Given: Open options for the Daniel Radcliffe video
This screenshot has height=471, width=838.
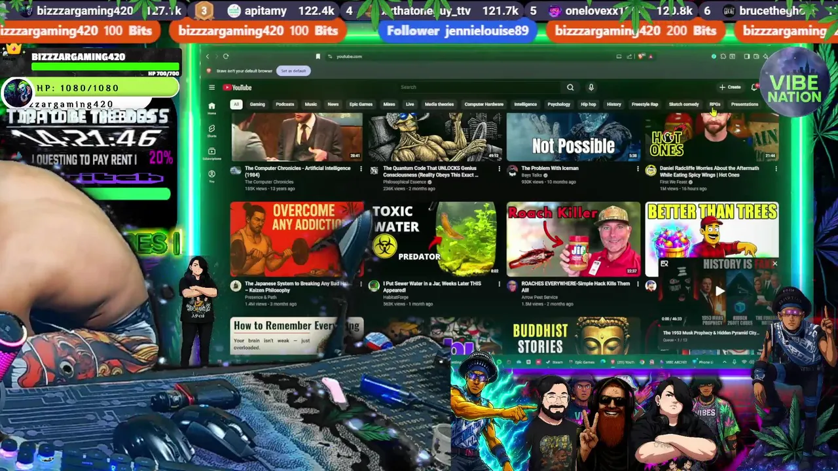Looking at the screenshot, I should tap(776, 169).
